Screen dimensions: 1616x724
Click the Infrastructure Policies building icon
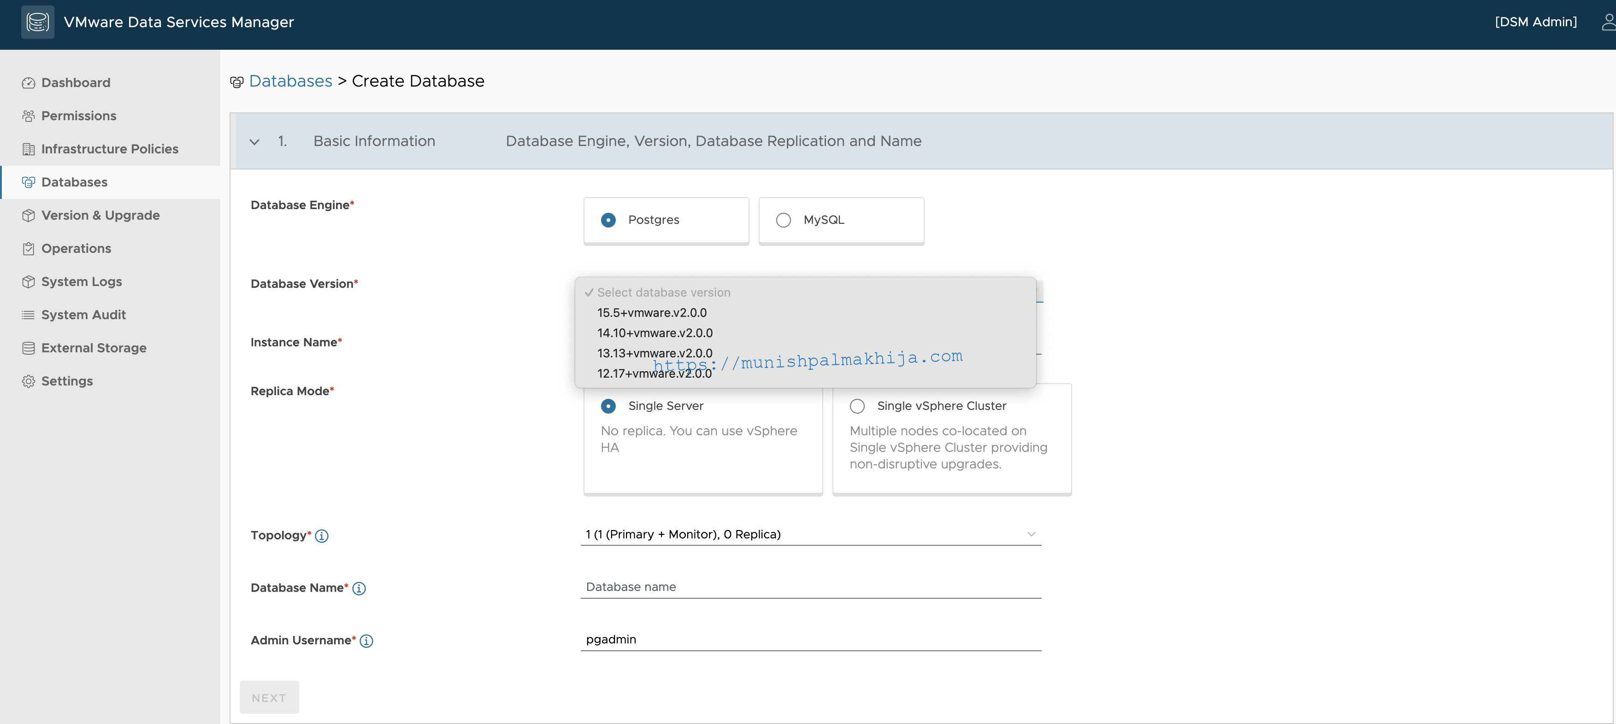pyautogui.click(x=28, y=149)
